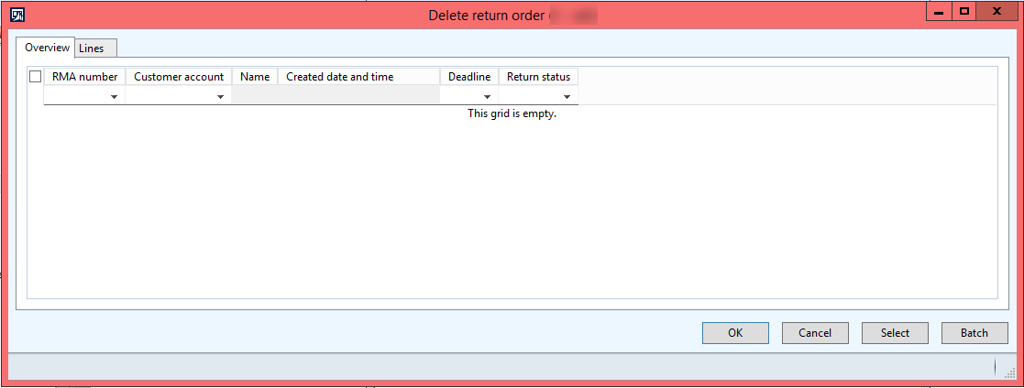Open the Return status filter dropdown
The width and height of the screenshot is (1024, 388).
pyautogui.click(x=567, y=96)
